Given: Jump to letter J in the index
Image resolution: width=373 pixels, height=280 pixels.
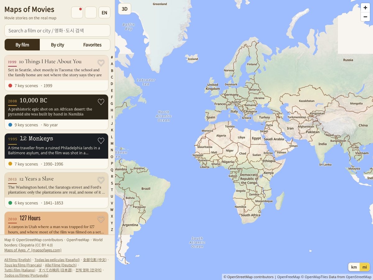Looking at the screenshot, I should pyautogui.click(x=112, y=124).
